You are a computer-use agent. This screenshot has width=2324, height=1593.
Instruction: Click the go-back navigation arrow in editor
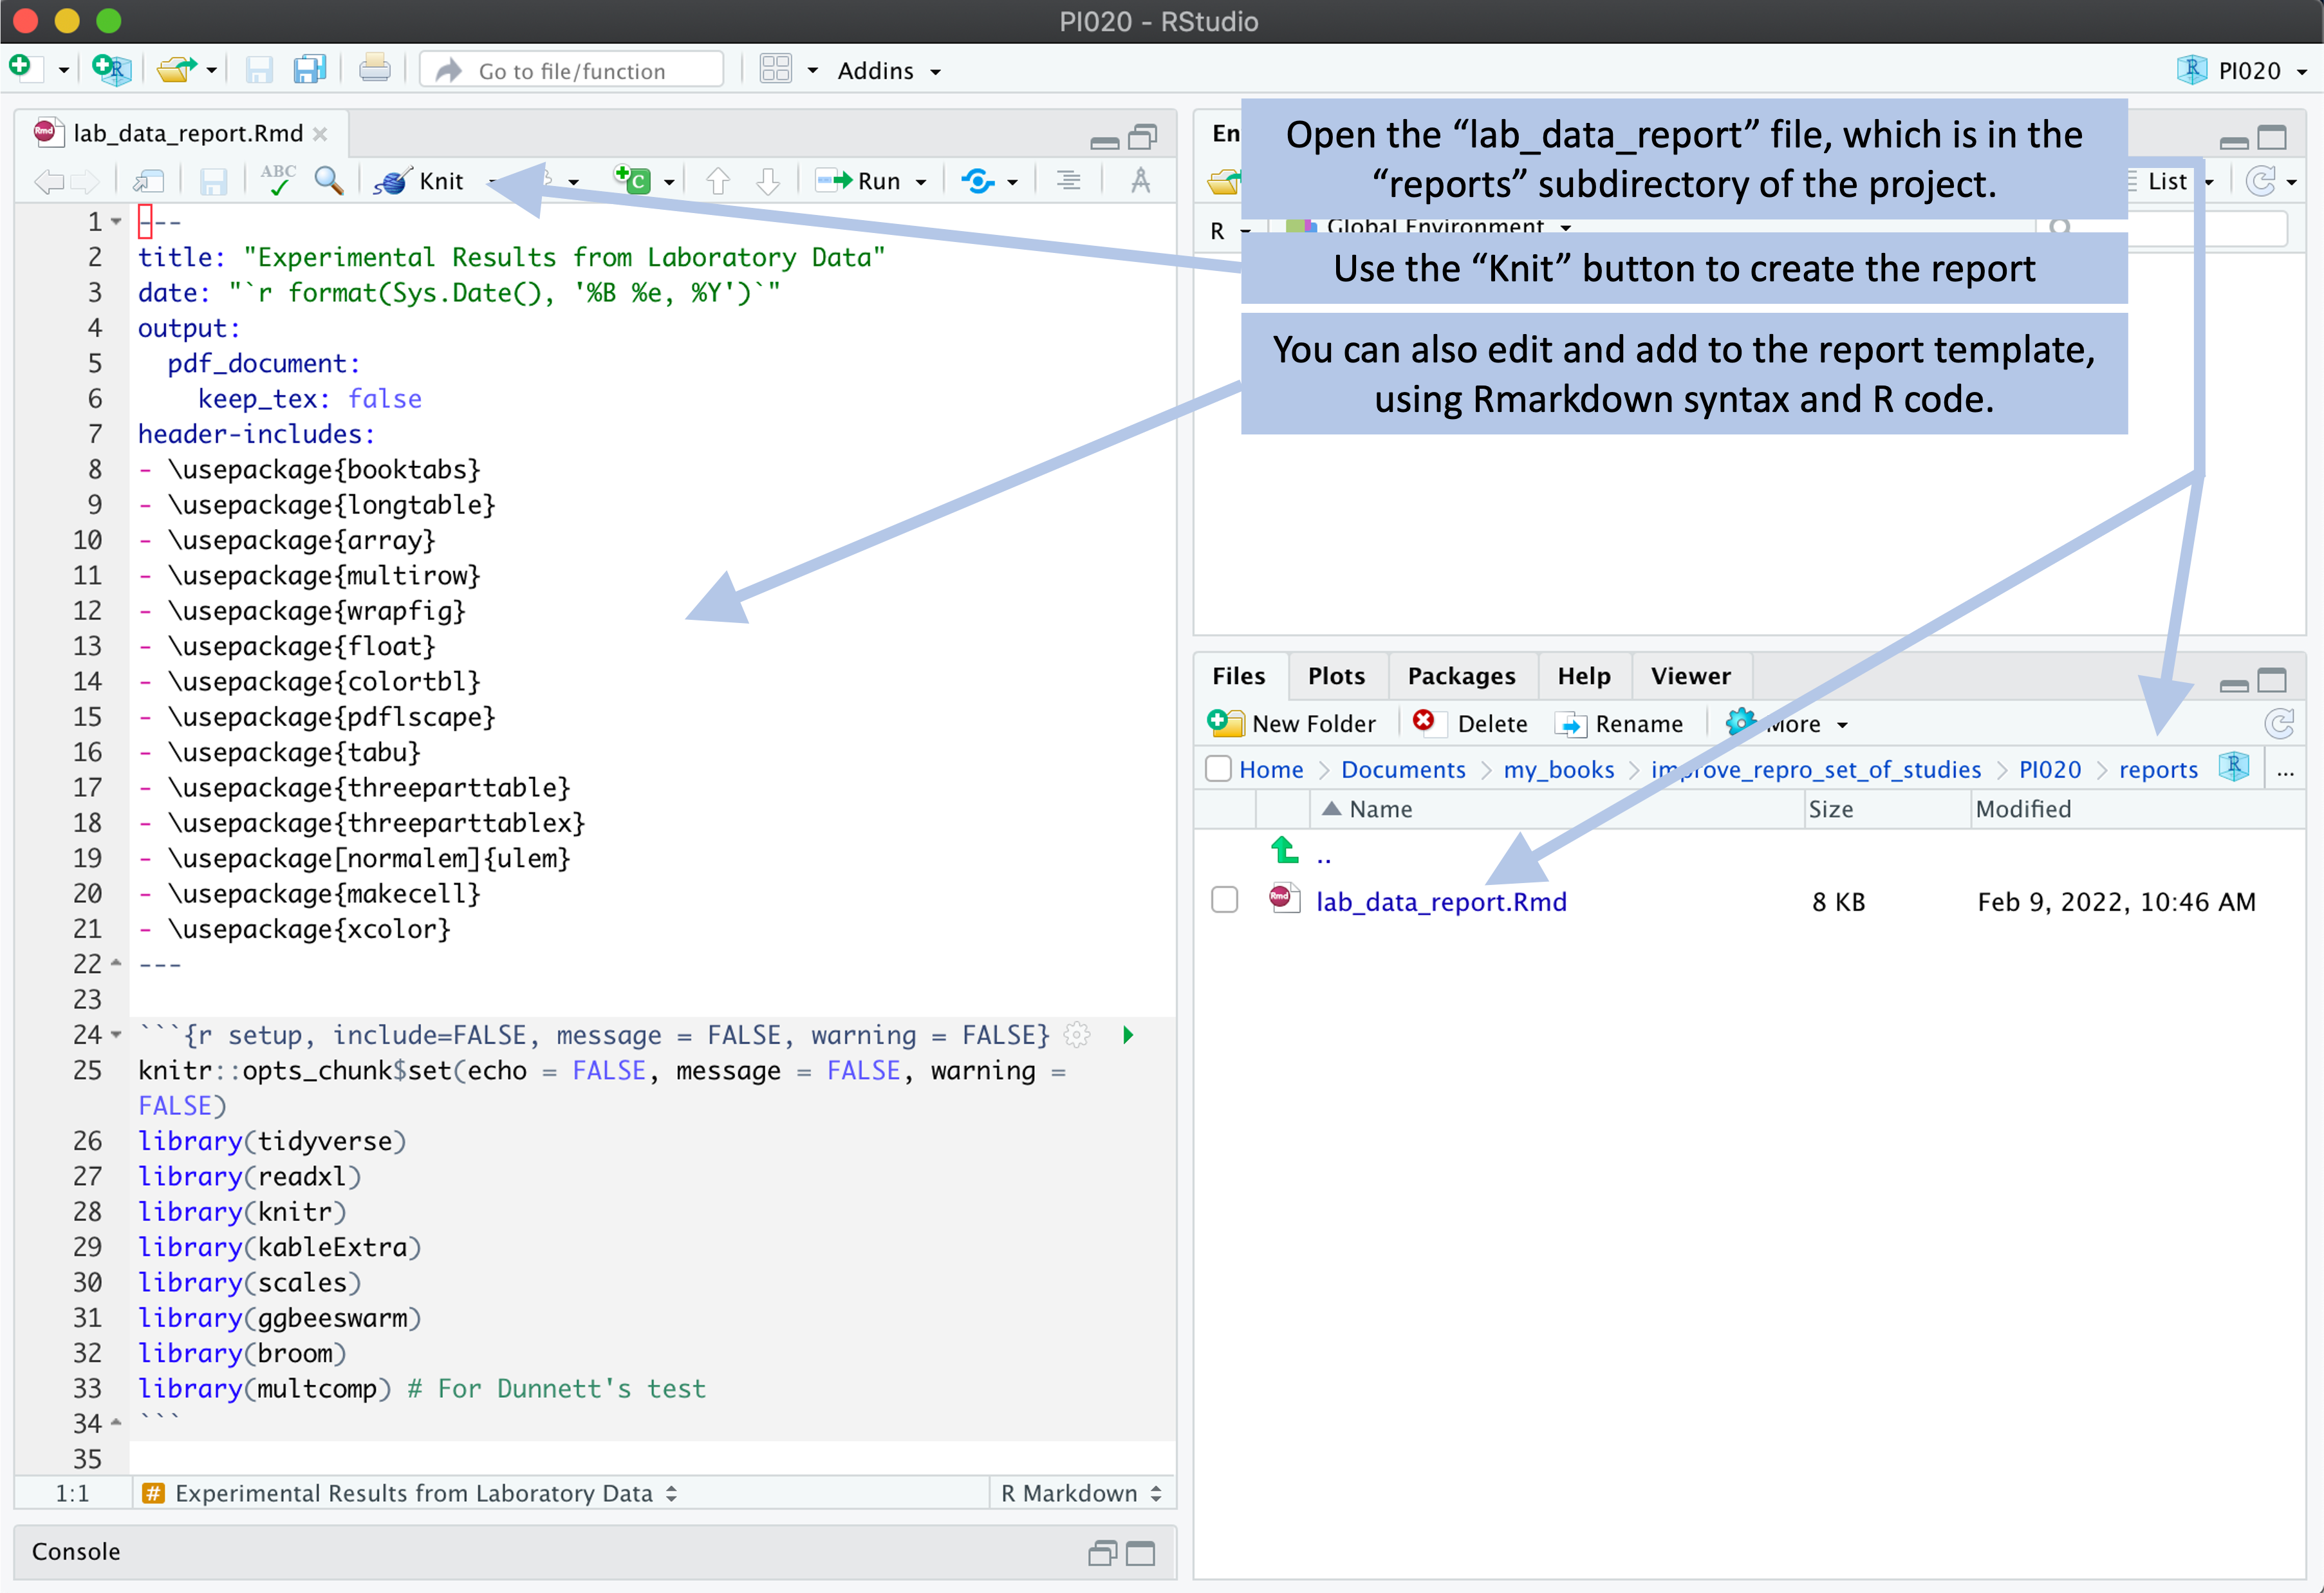48,181
